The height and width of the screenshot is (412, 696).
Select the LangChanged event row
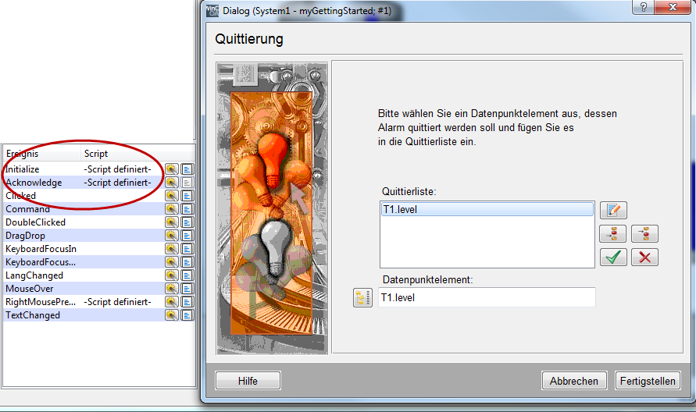point(99,276)
